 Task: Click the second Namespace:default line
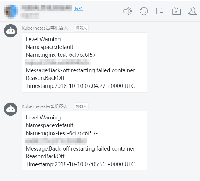[50, 125]
